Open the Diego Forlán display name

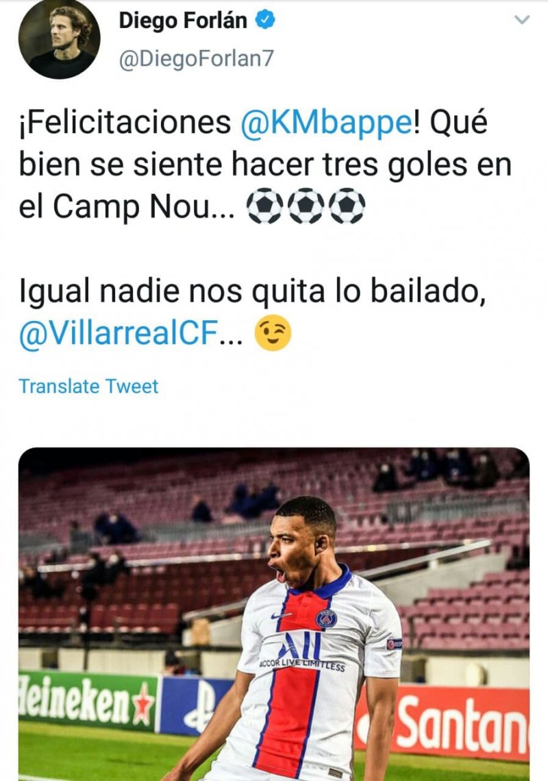click(182, 21)
